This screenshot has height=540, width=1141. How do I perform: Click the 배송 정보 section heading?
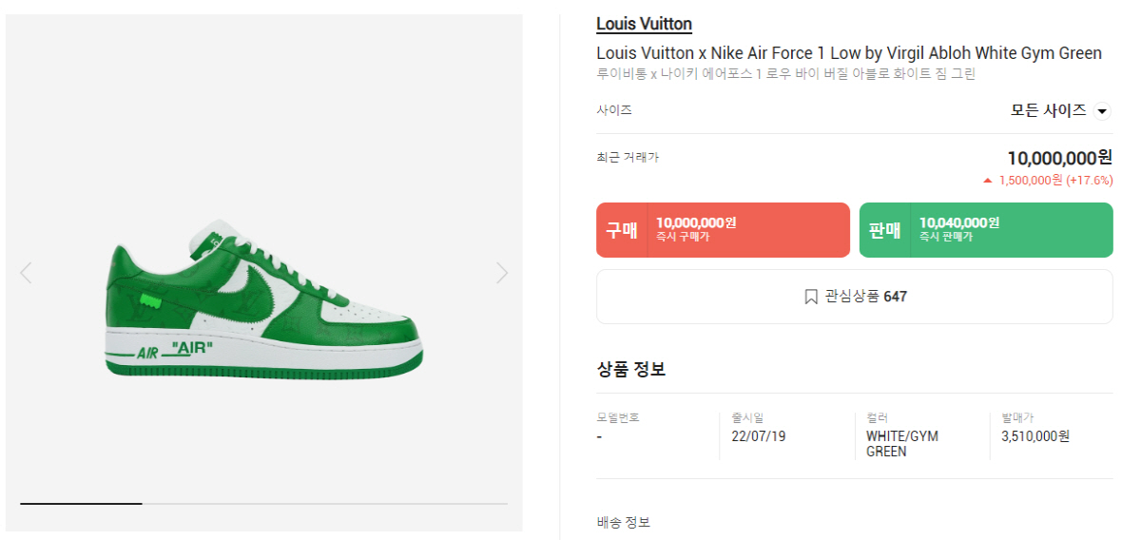click(623, 522)
